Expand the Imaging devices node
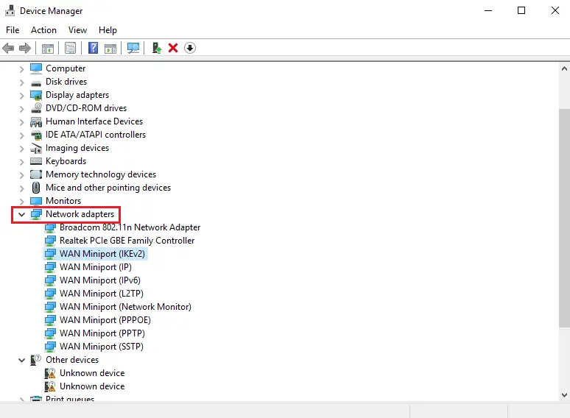Image resolution: width=570 pixels, height=418 pixels. pos(22,149)
